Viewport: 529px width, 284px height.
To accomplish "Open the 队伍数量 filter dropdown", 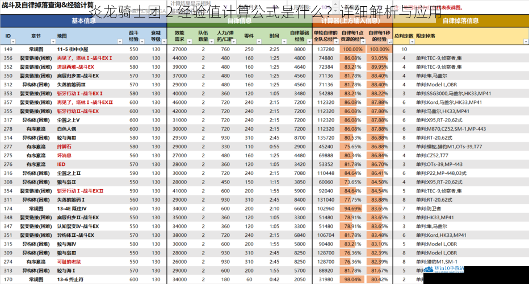I will pyautogui.click(x=212, y=41).
